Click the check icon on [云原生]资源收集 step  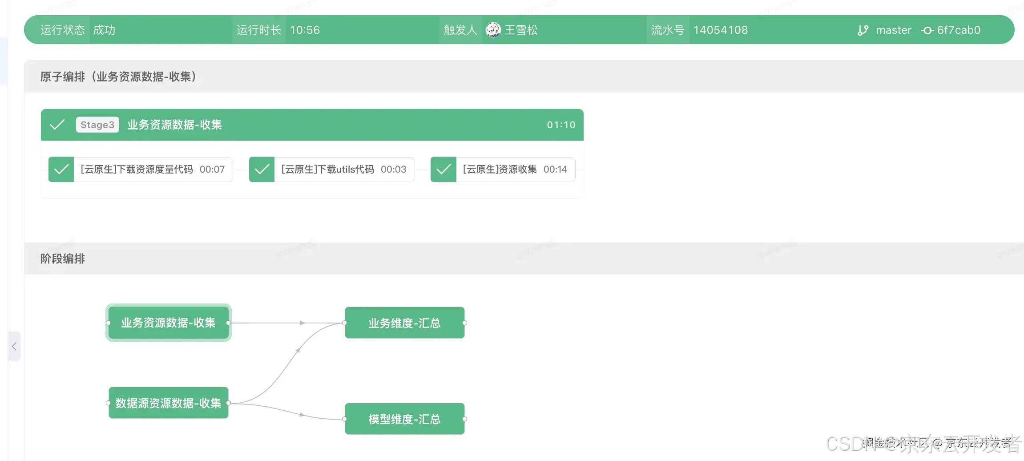point(443,169)
